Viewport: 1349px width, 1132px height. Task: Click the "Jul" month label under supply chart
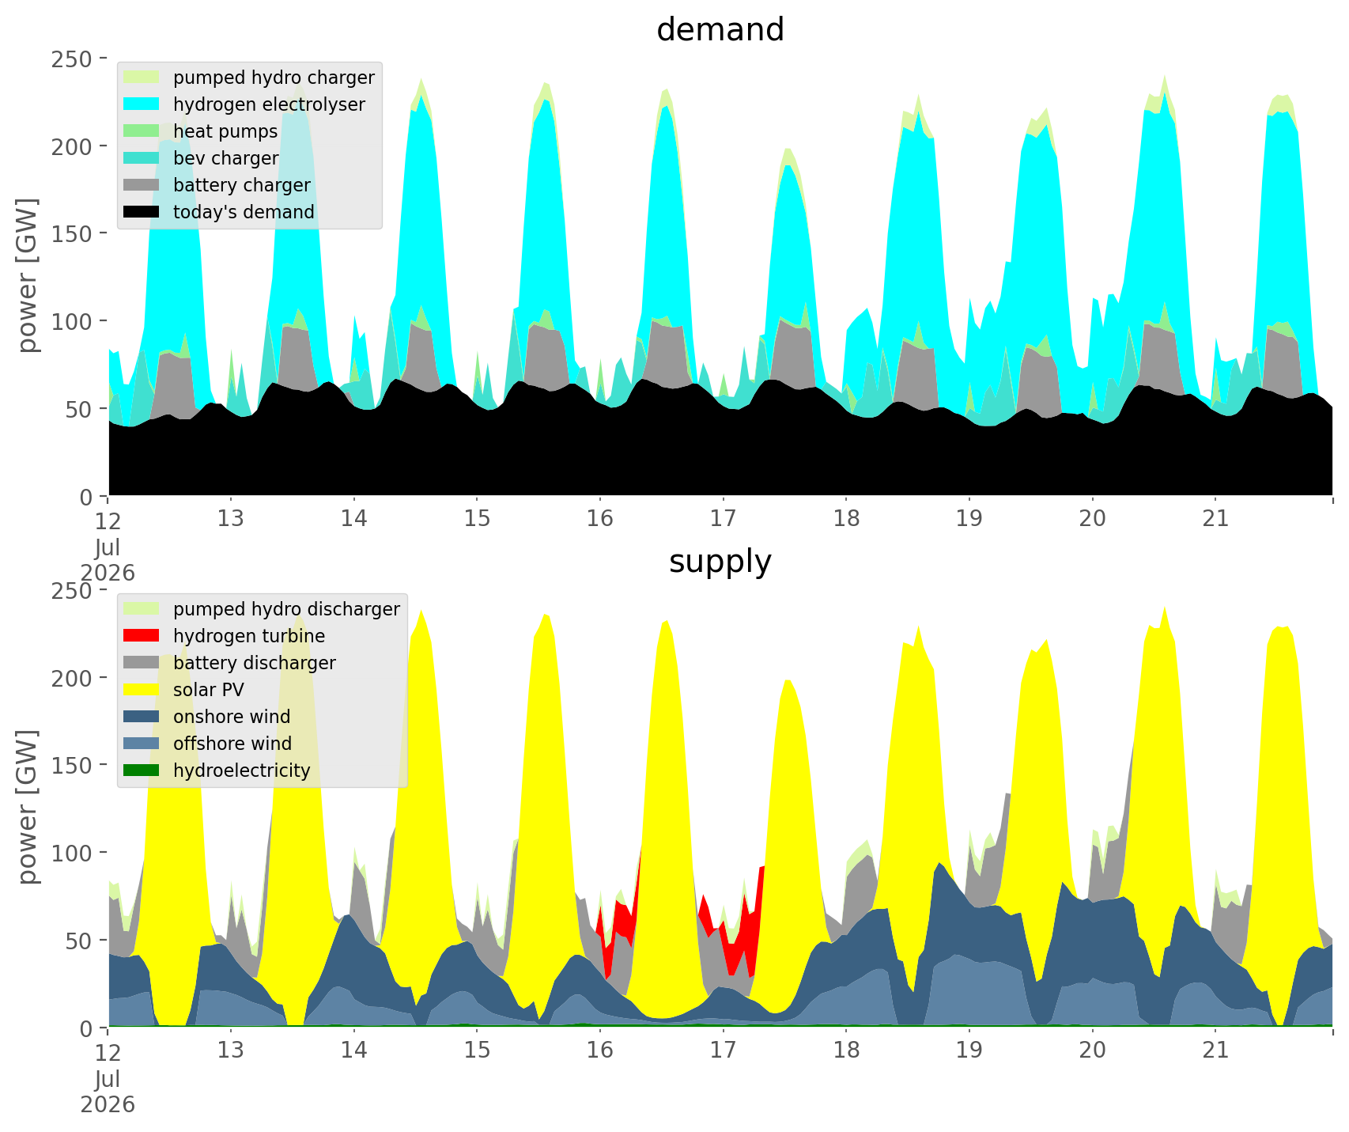tap(108, 1079)
